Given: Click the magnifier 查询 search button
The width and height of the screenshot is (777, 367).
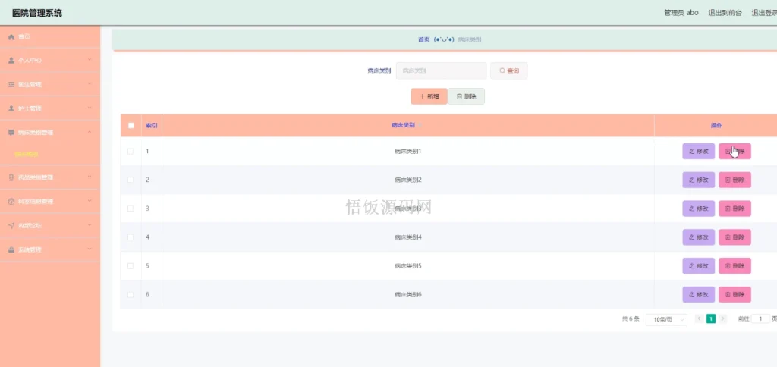Looking at the screenshot, I should click(509, 71).
